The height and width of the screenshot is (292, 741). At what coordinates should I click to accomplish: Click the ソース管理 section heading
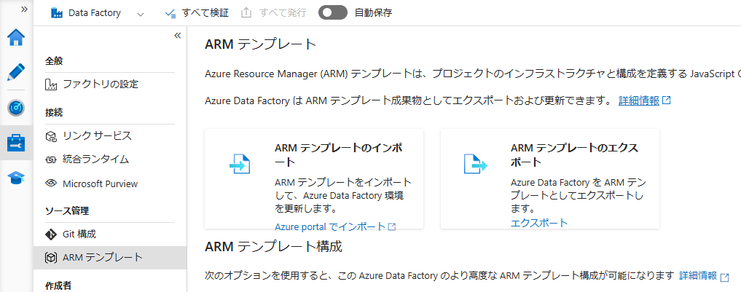tap(67, 210)
